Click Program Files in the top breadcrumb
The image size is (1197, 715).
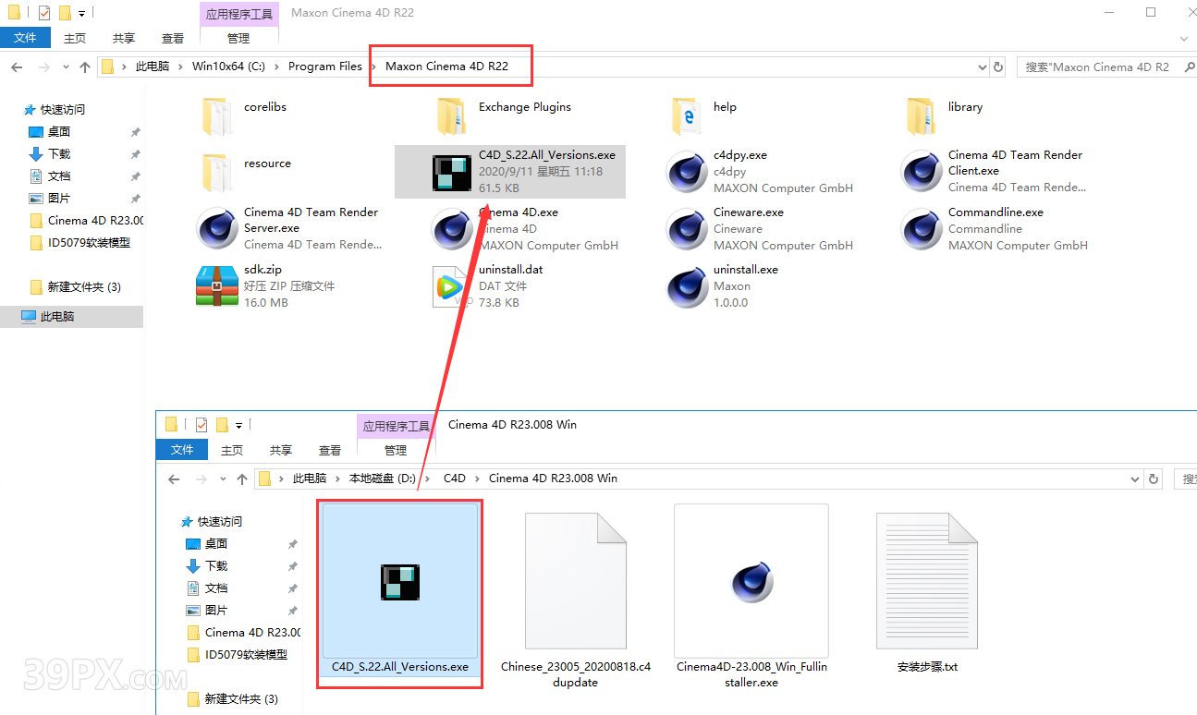click(324, 67)
